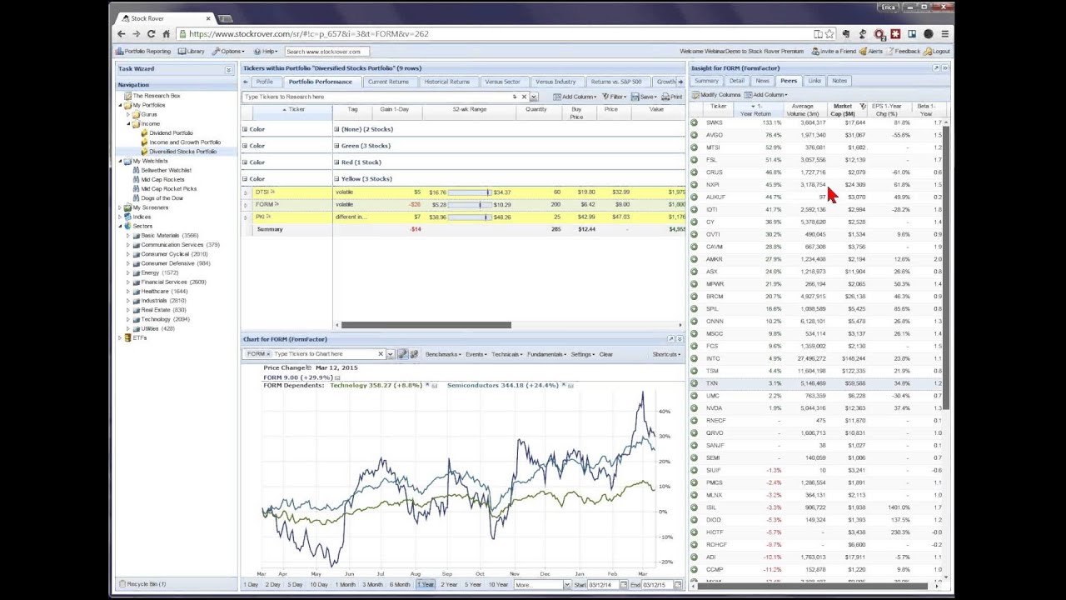Open the Help dropdown menu
The height and width of the screenshot is (600, 1066).
pos(266,52)
